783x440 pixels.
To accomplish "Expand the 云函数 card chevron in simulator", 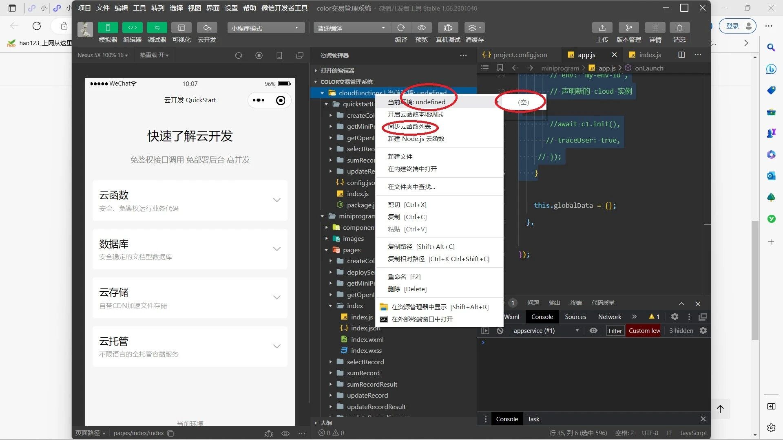I will (x=277, y=200).
